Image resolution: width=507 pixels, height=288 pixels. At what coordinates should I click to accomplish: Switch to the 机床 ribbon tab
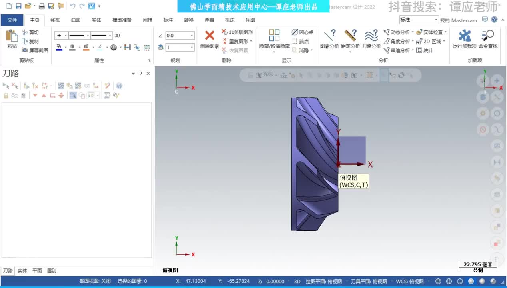pyautogui.click(x=230, y=20)
